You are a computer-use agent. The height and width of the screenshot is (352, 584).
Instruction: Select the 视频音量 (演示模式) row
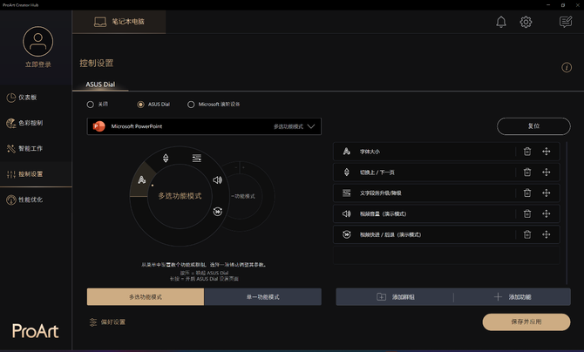(x=446, y=213)
